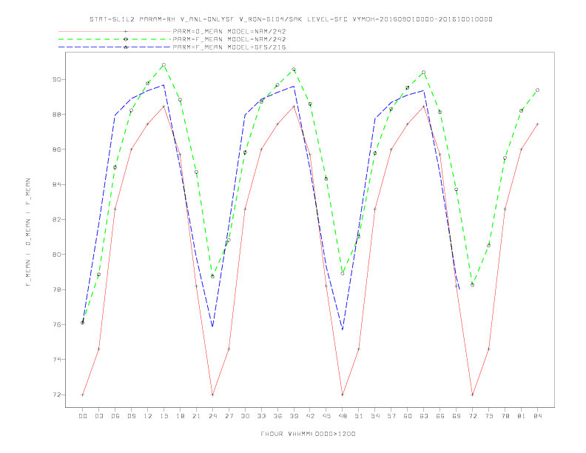Click x-axis tick label 81
The width and height of the screenshot is (586, 453).
pyautogui.click(x=522, y=416)
